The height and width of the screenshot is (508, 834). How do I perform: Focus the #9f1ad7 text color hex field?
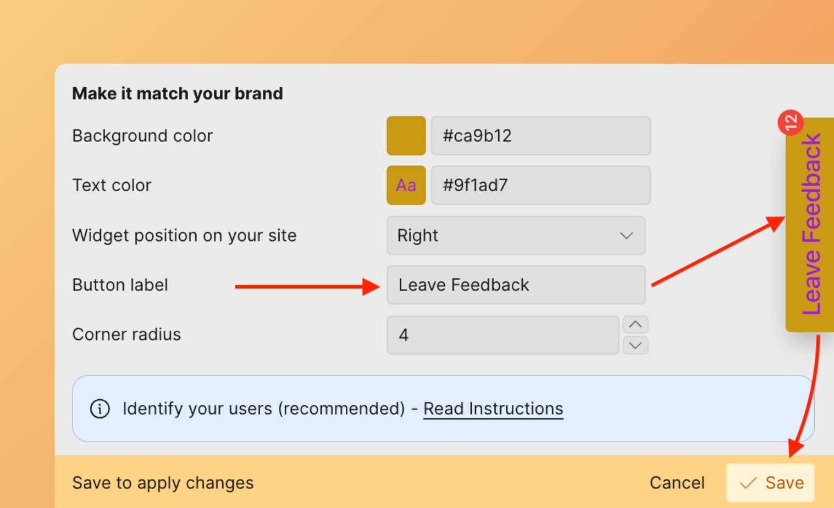coord(540,185)
